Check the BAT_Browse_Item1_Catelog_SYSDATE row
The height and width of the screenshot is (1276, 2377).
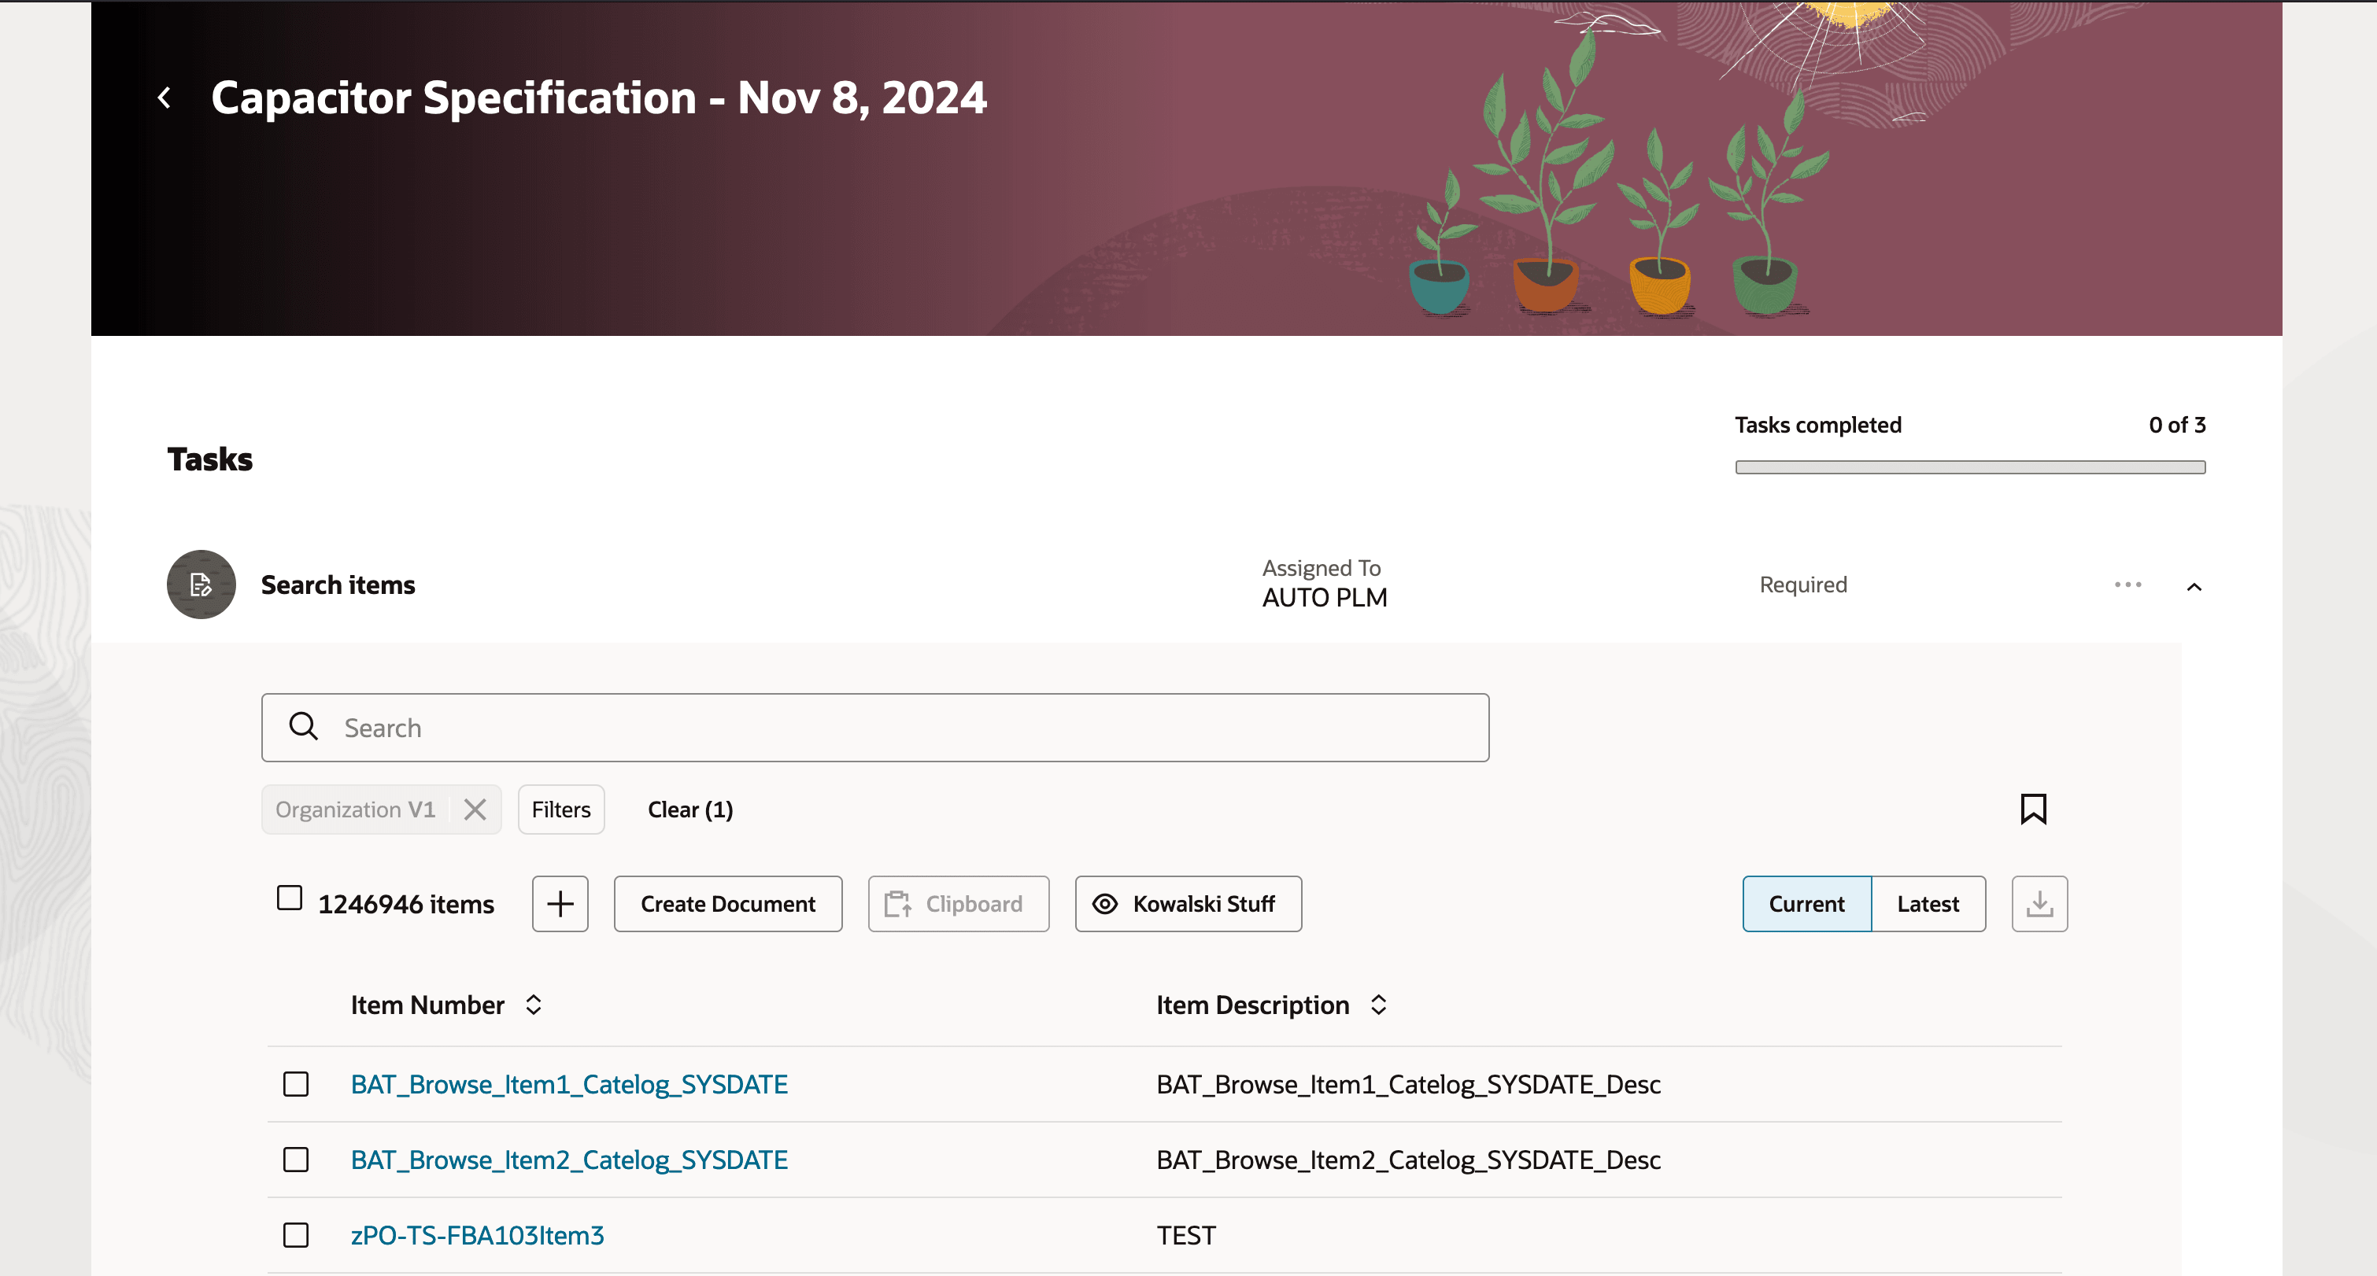295,1084
